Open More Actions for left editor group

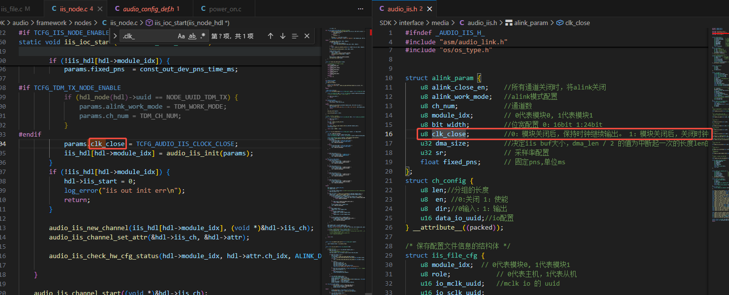coord(361,9)
